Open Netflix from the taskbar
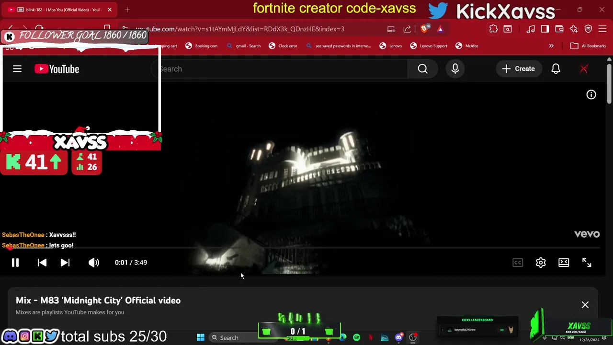The image size is (613, 345). pos(371,338)
